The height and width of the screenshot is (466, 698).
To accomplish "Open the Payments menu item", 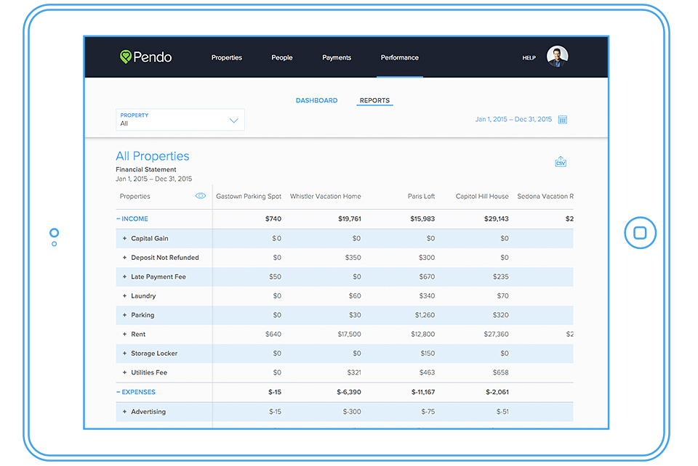I will point(337,57).
